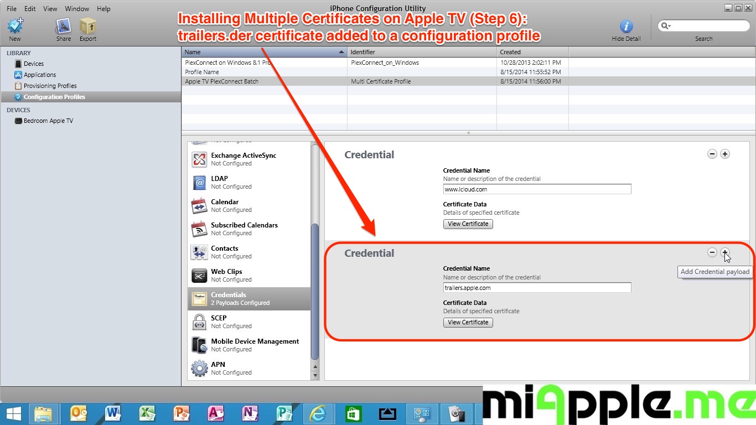Add a payload using the first credential's plus button
756x425 pixels.
725,154
